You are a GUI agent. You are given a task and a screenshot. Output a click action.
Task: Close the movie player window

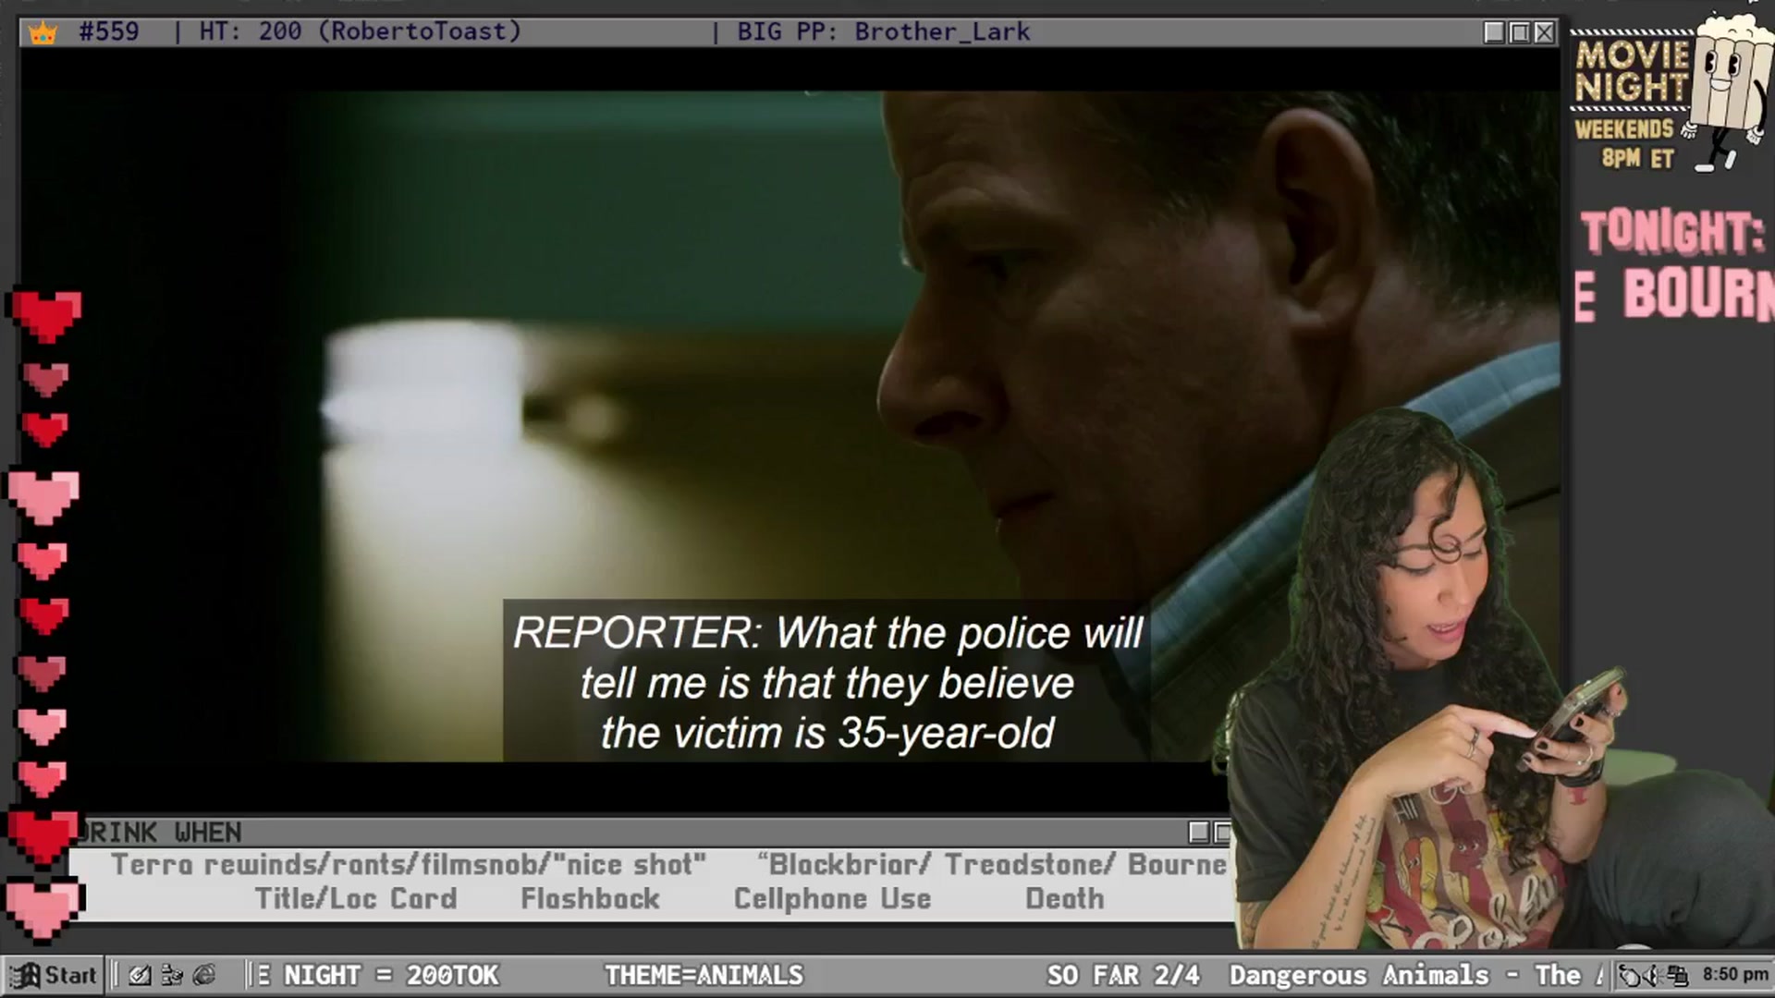1544,32
